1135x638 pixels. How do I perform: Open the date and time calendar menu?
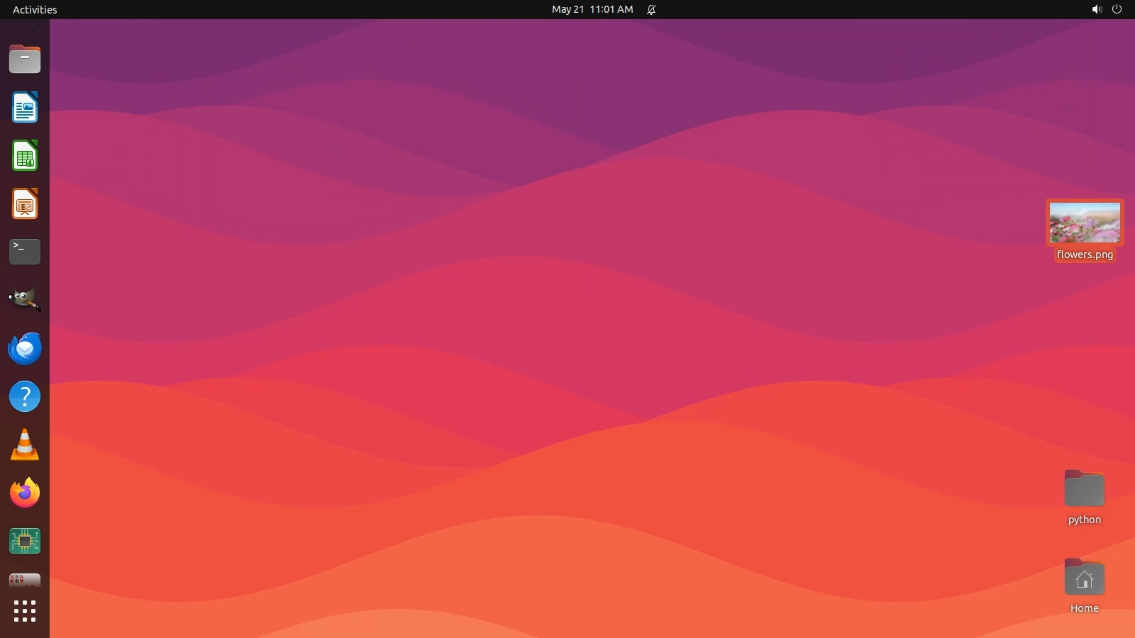[592, 9]
